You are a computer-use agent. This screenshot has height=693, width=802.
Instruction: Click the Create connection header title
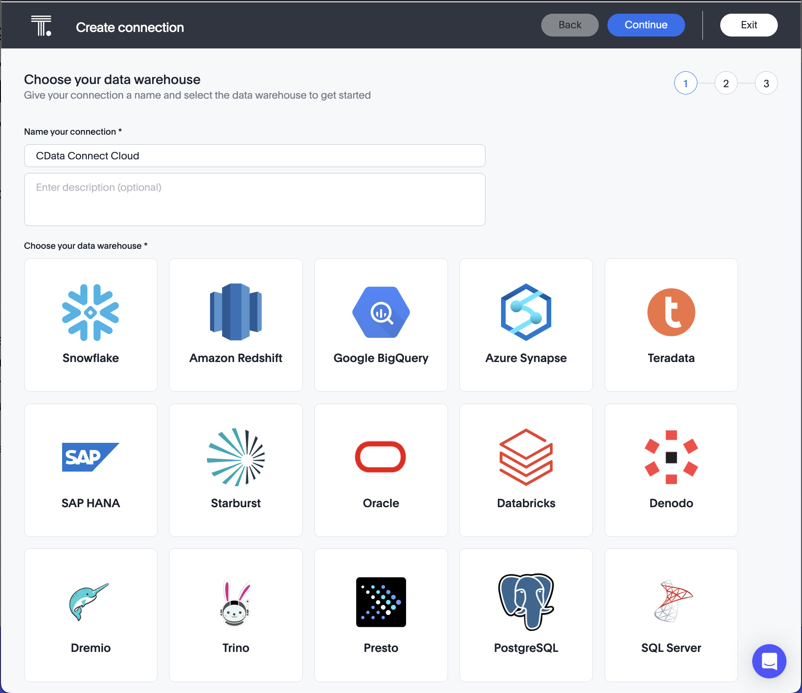(130, 27)
